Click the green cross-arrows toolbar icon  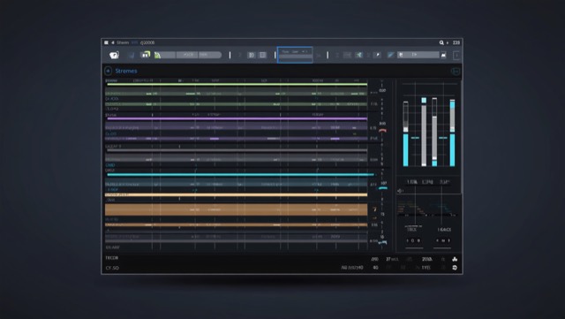click(359, 55)
